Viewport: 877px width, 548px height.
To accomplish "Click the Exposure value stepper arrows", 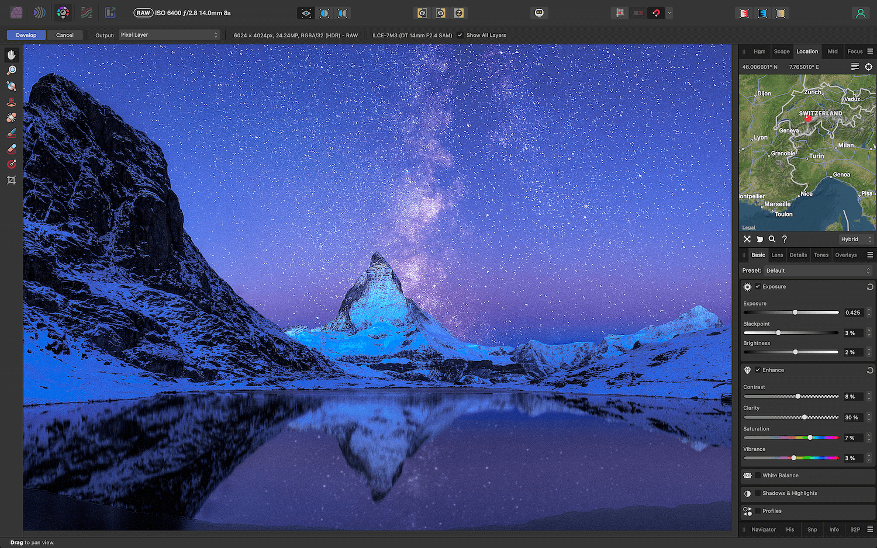I will [869, 313].
